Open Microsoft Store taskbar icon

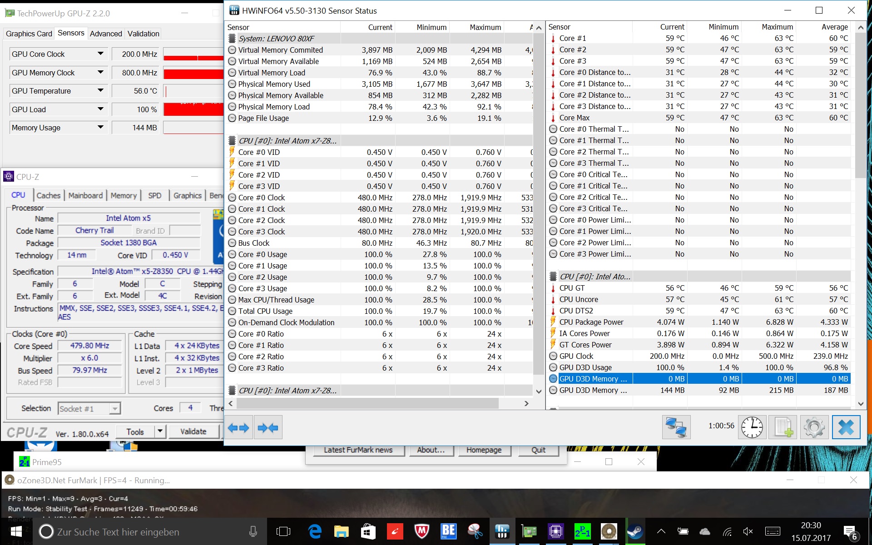click(368, 531)
